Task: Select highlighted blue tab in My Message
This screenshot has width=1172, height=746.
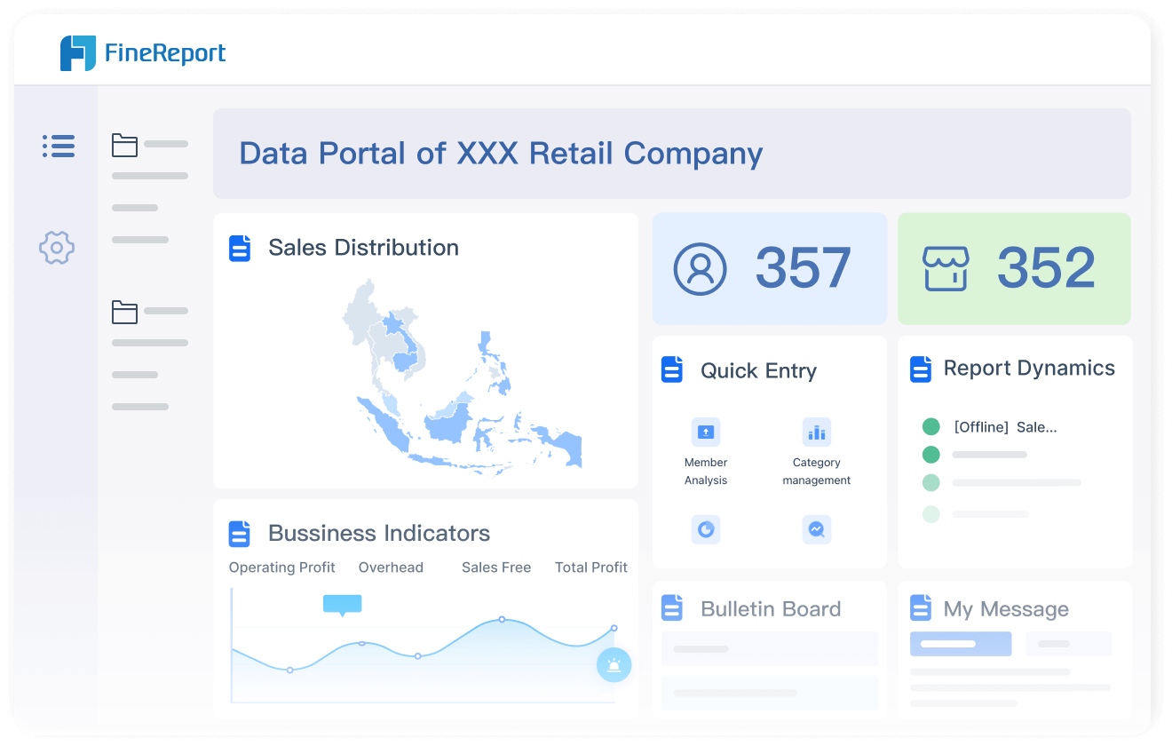Action: click(960, 644)
